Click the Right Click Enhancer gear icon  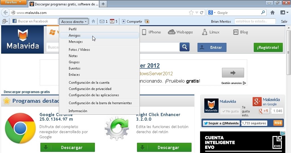click(117, 129)
